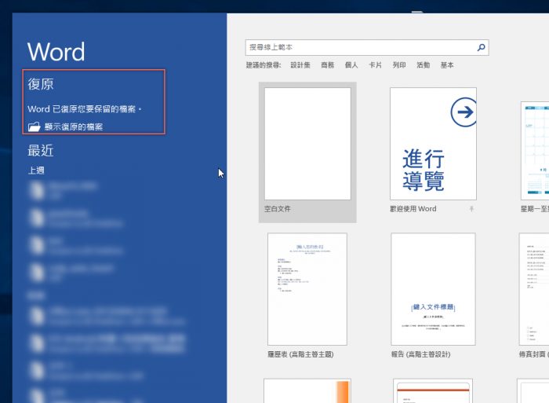Select the 設計集 suggested search
Viewport: 549px width, 403px height.
(x=300, y=65)
